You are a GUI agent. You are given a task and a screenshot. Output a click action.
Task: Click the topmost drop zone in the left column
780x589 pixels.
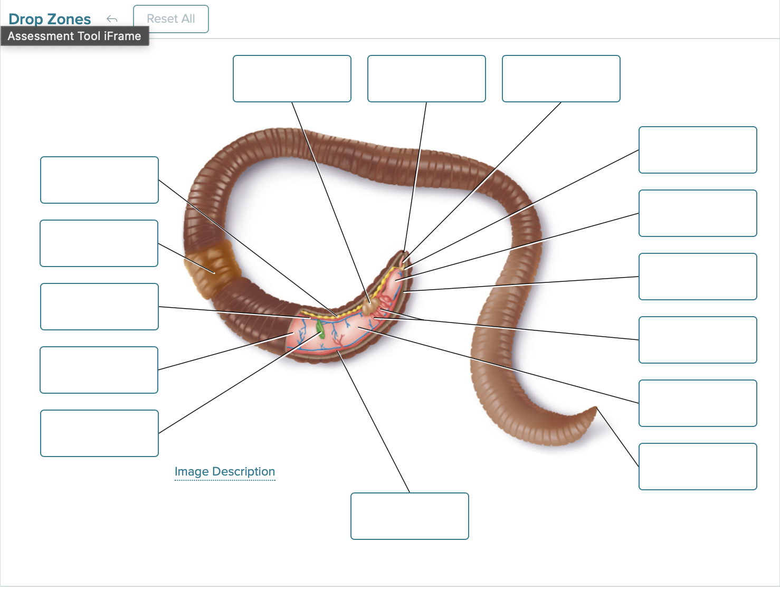tap(99, 179)
